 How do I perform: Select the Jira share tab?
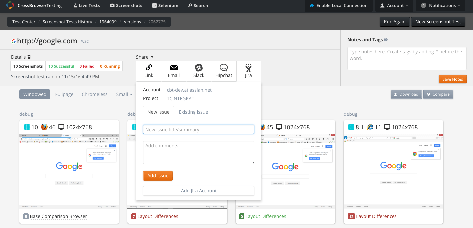(248, 71)
